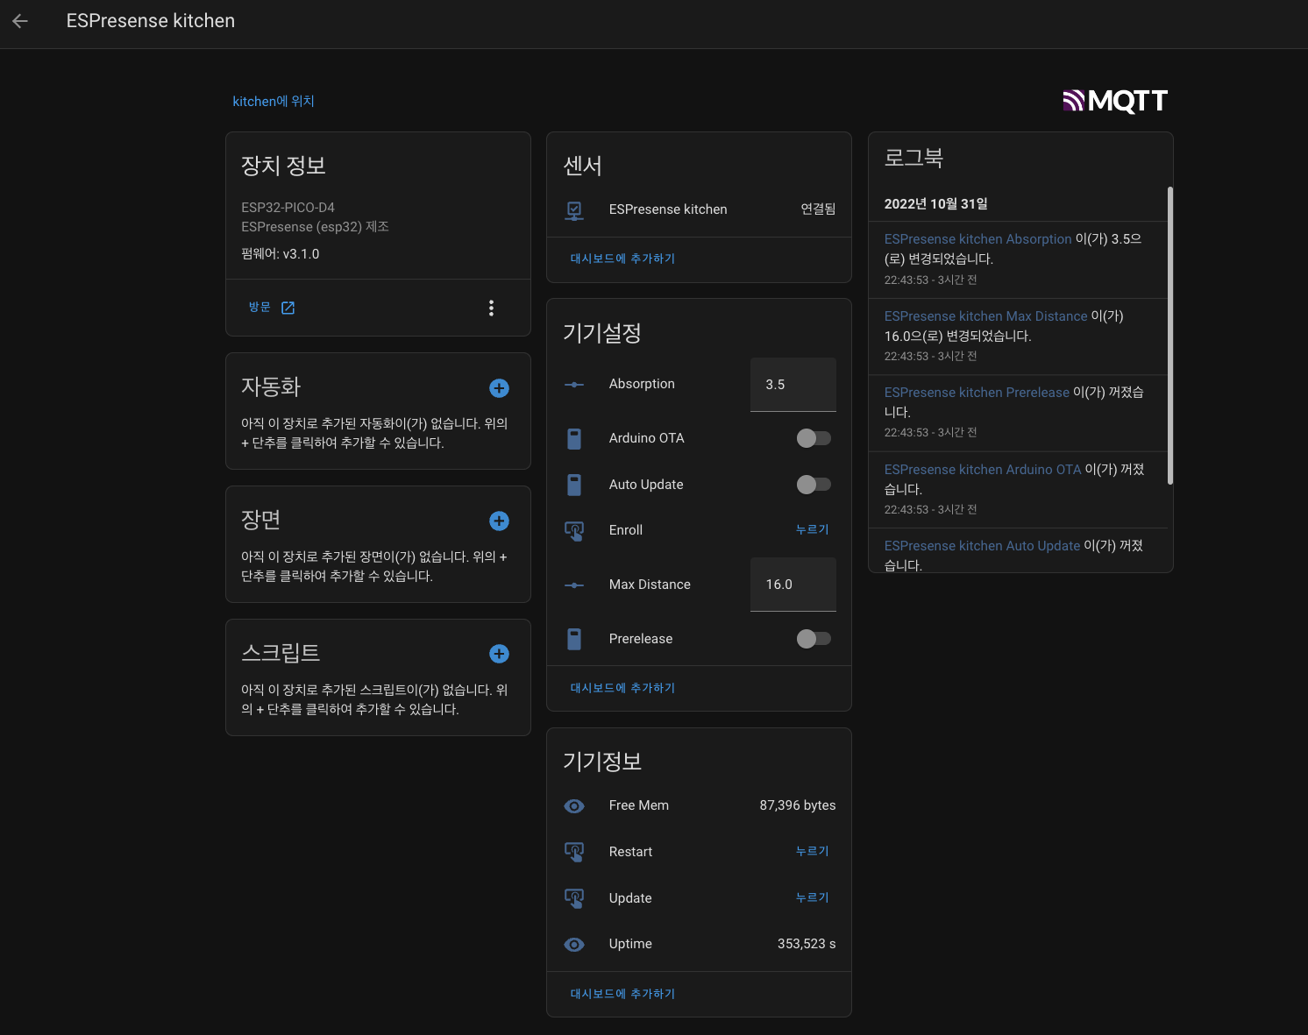
Task: Click the page title 'ESPresense kitchen'
Action: [x=151, y=21]
